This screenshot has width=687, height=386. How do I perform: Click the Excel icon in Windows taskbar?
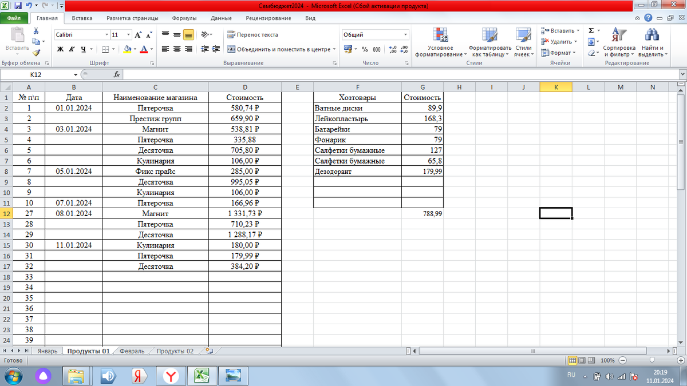coord(202,376)
